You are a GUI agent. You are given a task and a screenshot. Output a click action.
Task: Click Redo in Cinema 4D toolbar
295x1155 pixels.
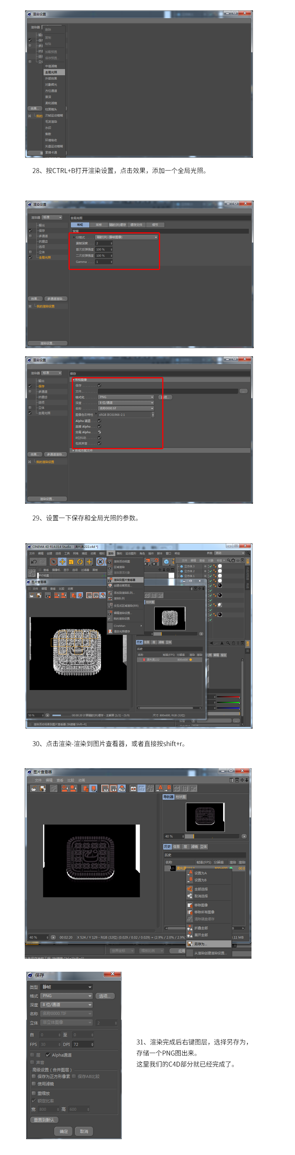point(42,561)
